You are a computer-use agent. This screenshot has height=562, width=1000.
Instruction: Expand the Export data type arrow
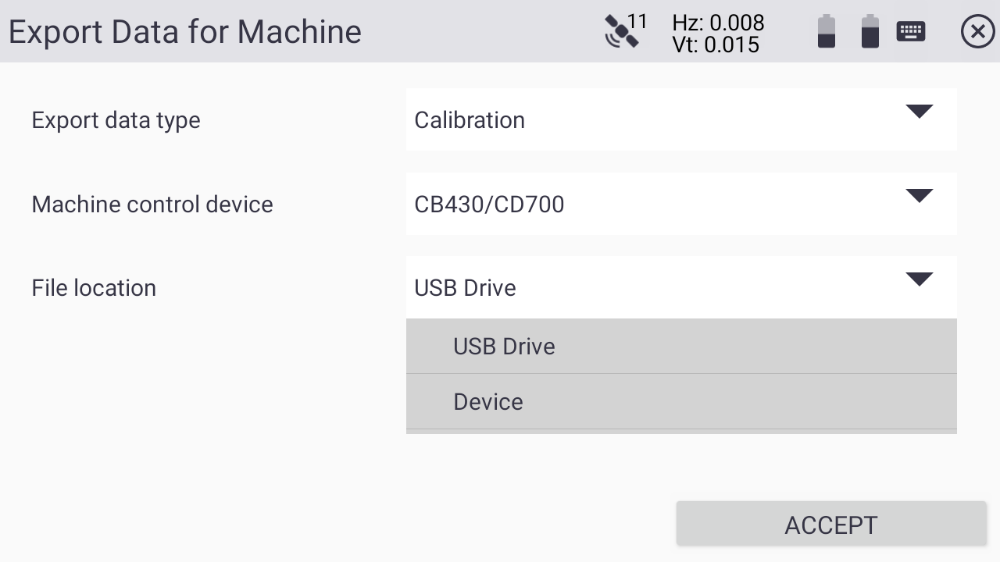920,112
